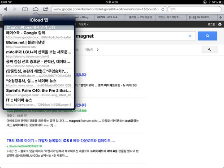Open search tools wrench button
The height and width of the screenshot is (168, 224).
[x=210, y=49]
